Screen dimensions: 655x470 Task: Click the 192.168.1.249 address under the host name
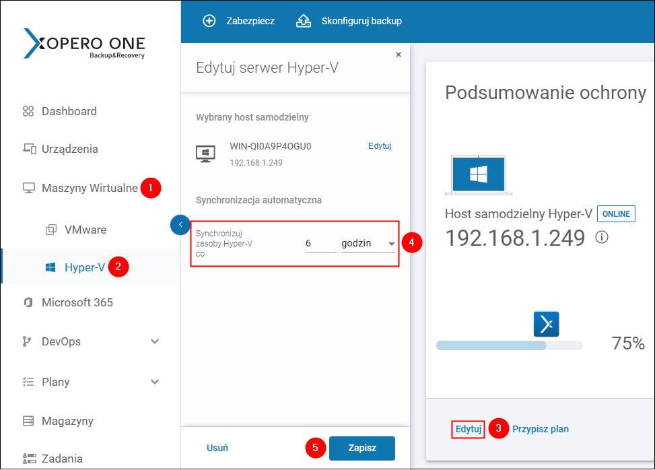256,163
